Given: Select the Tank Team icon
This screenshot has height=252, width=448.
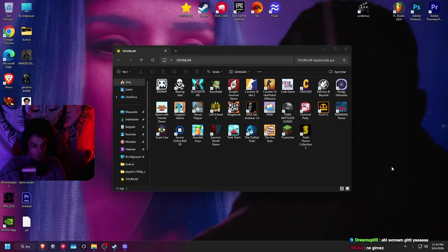Looking at the screenshot, I should [x=234, y=132].
